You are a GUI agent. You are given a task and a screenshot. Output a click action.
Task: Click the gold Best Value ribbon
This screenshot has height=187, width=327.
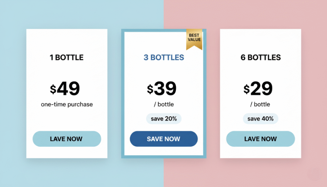tap(194, 39)
